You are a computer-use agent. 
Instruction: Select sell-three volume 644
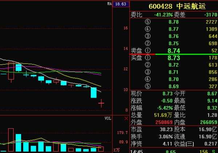[213, 36]
